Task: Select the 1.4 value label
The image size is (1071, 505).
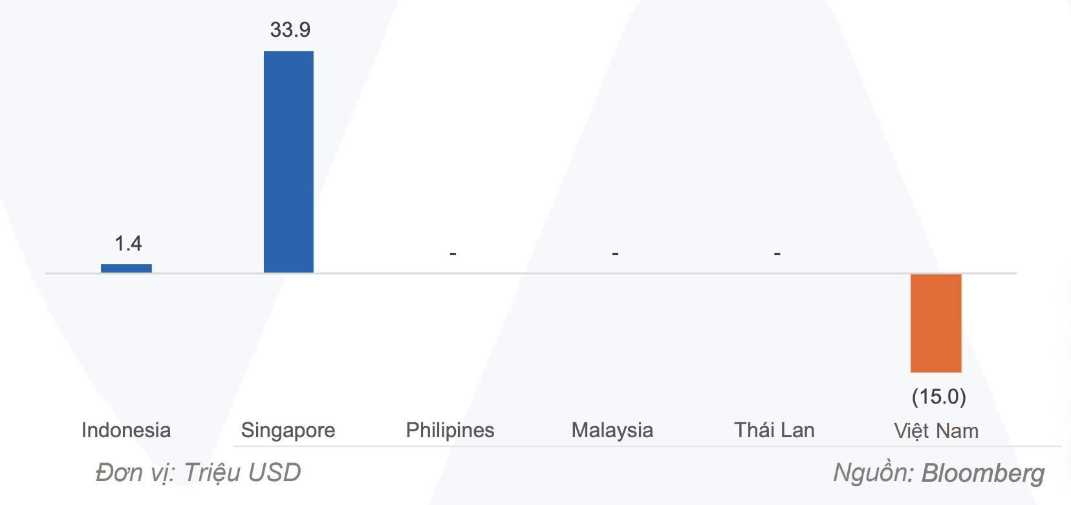Action: (128, 243)
